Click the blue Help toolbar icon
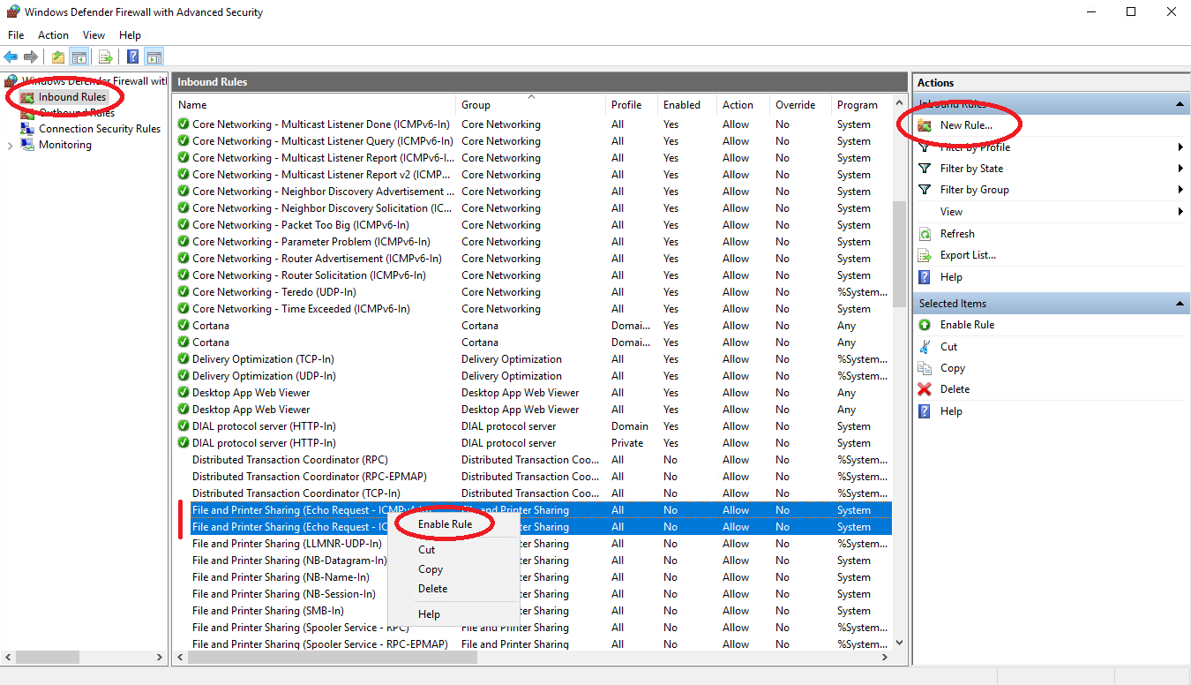Screen dimensions: 1191x685 pyautogui.click(x=132, y=56)
